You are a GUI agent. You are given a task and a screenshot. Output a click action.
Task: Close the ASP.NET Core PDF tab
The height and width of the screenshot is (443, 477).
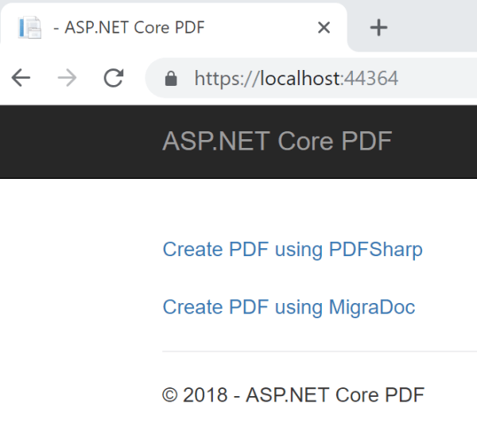324,28
